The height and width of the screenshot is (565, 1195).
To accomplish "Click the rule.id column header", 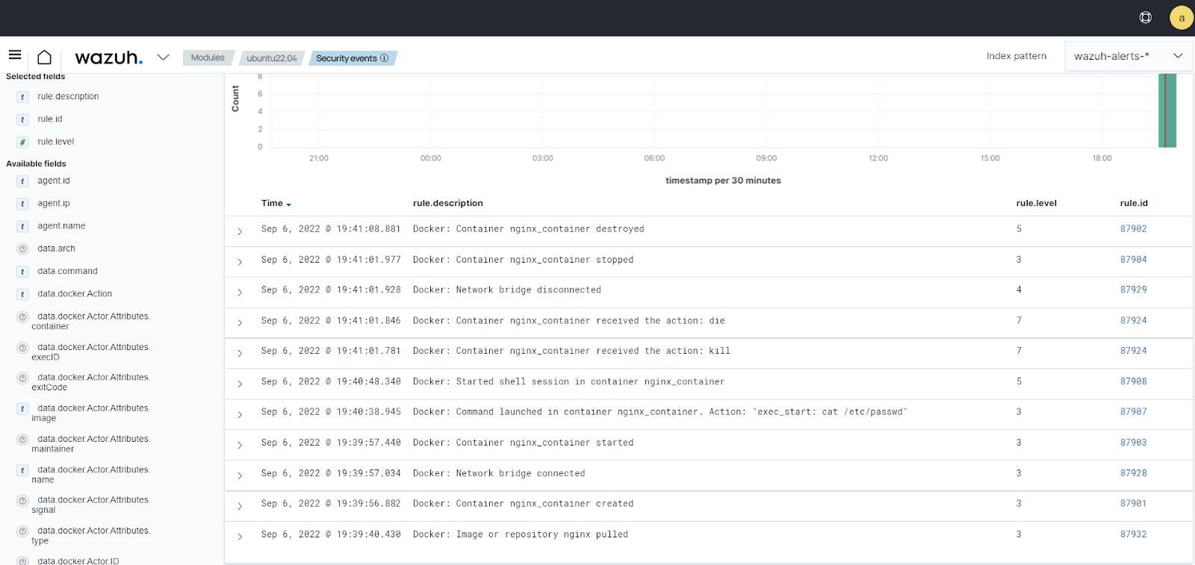I will [x=1134, y=203].
